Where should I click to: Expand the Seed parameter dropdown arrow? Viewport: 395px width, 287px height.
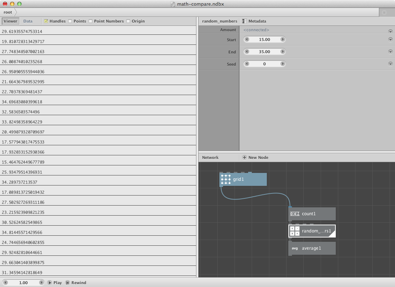390,64
